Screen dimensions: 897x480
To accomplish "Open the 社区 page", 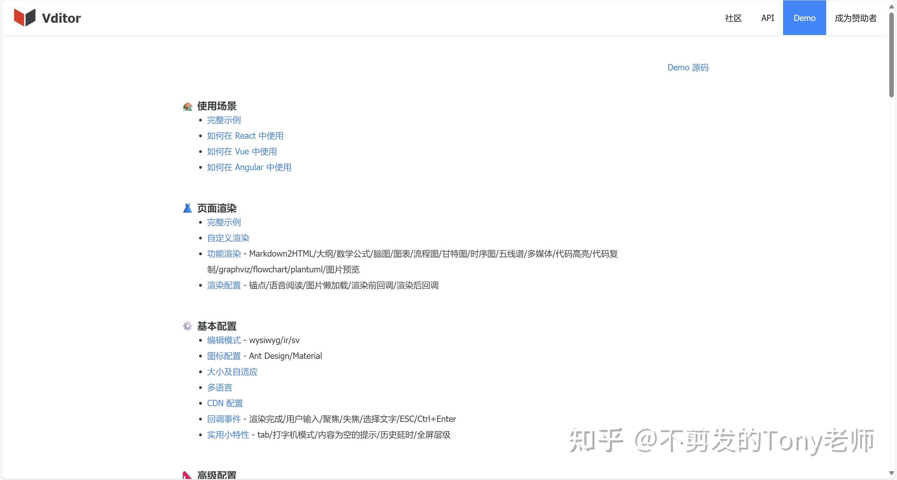I will [x=733, y=18].
